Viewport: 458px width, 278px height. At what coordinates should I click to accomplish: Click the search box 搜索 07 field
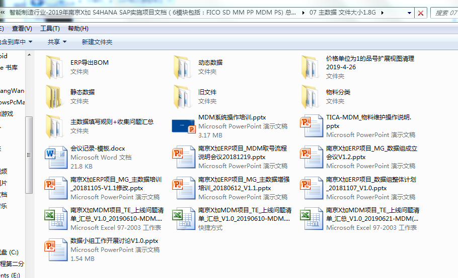point(445,13)
